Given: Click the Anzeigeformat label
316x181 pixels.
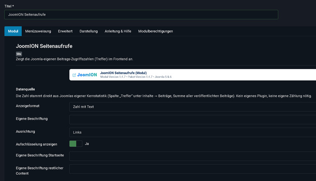Looking at the screenshot, I should (x=28, y=106).
